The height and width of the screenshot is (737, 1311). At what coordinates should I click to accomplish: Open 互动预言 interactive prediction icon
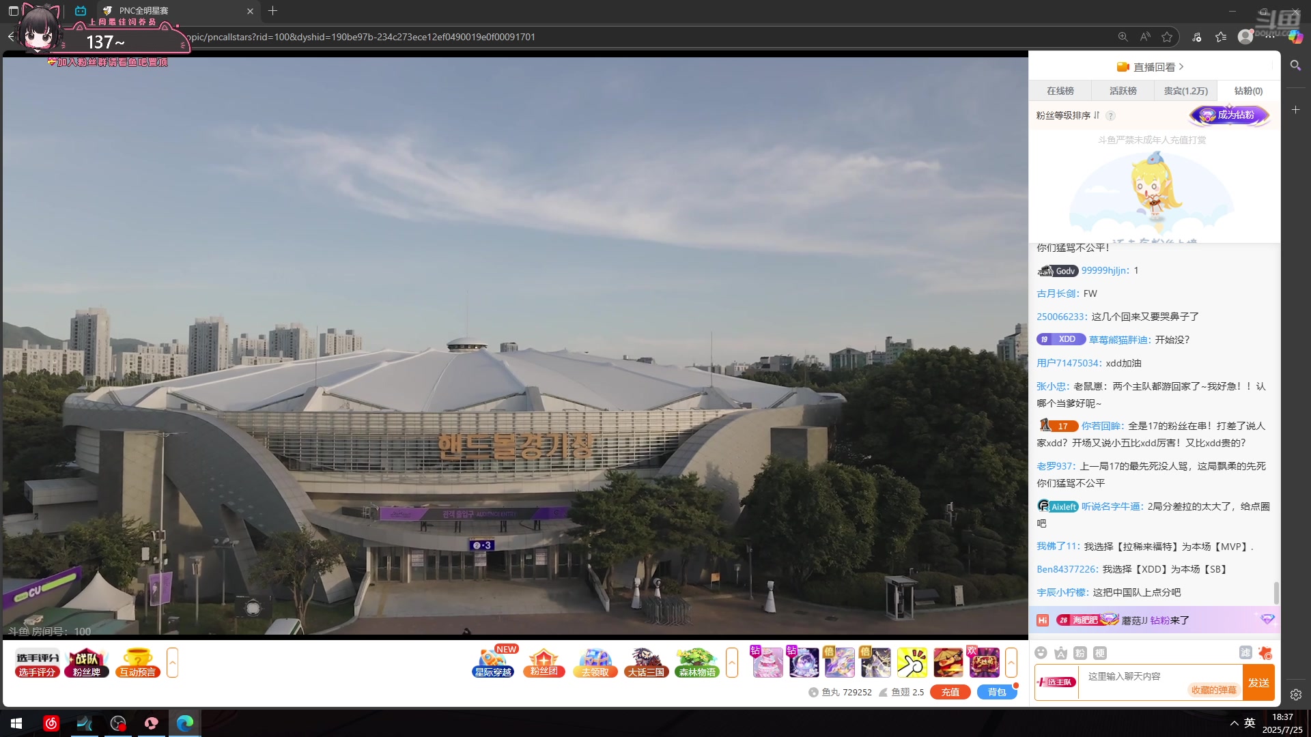click(137, 663)
